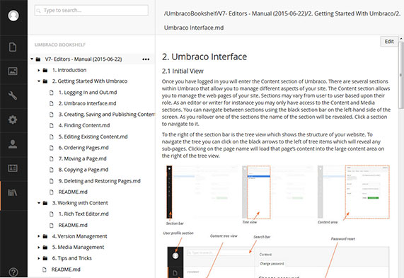Select 4. Version Management folder label
The image size is (404, 278).
coord(80,236)
